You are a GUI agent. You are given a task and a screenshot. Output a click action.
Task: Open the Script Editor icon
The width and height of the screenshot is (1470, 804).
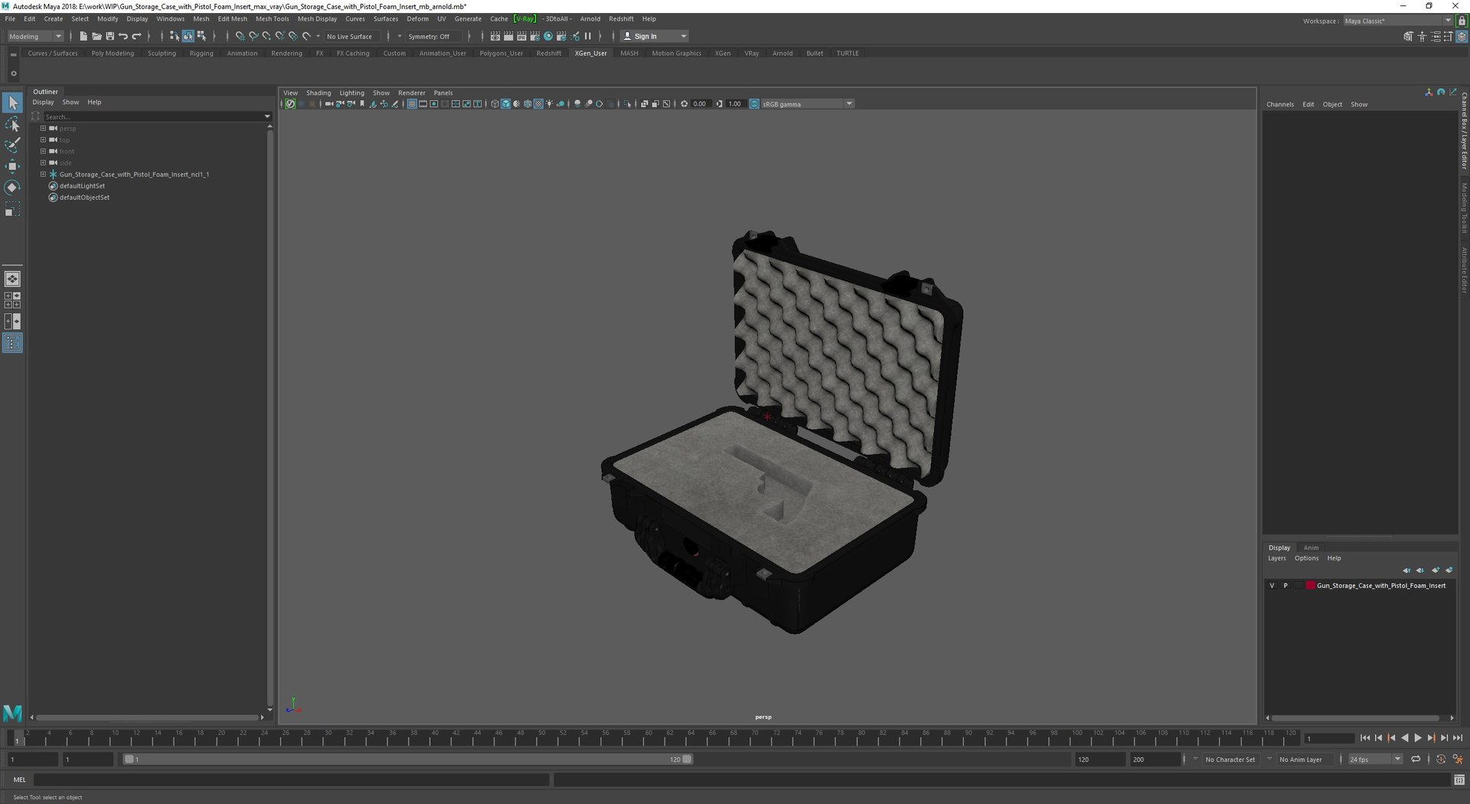click(1459, 779)
